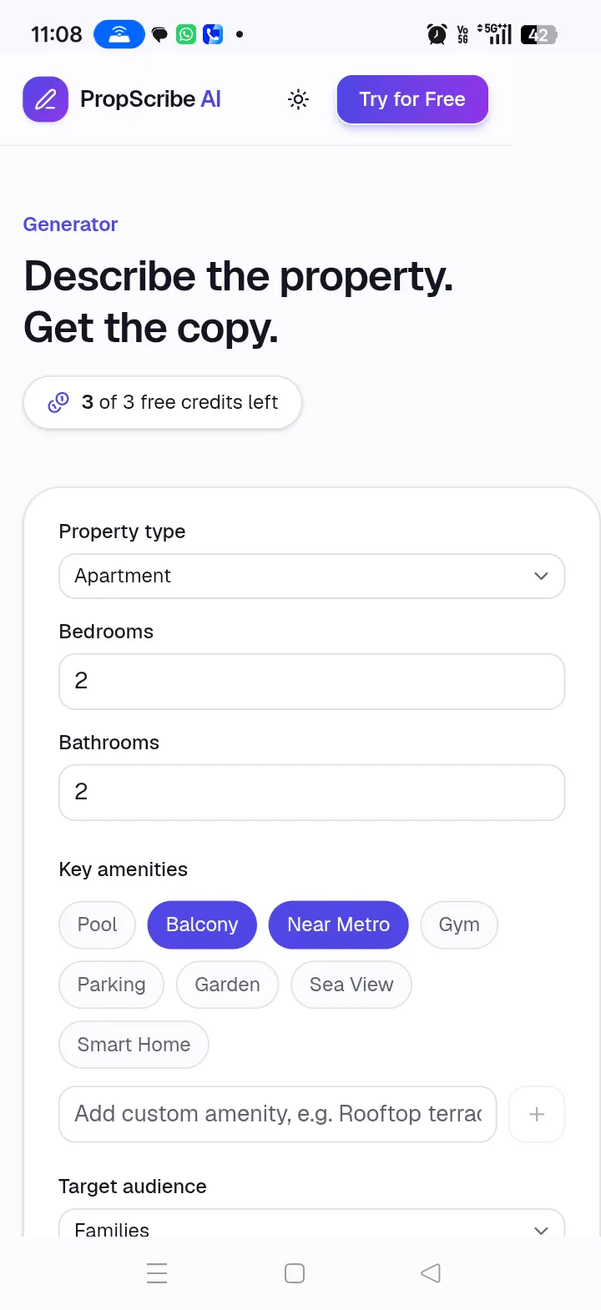601x1310 pixels.
Task: Tap the WhatsApp notification icon in the status bar
Action: (187, 34)
